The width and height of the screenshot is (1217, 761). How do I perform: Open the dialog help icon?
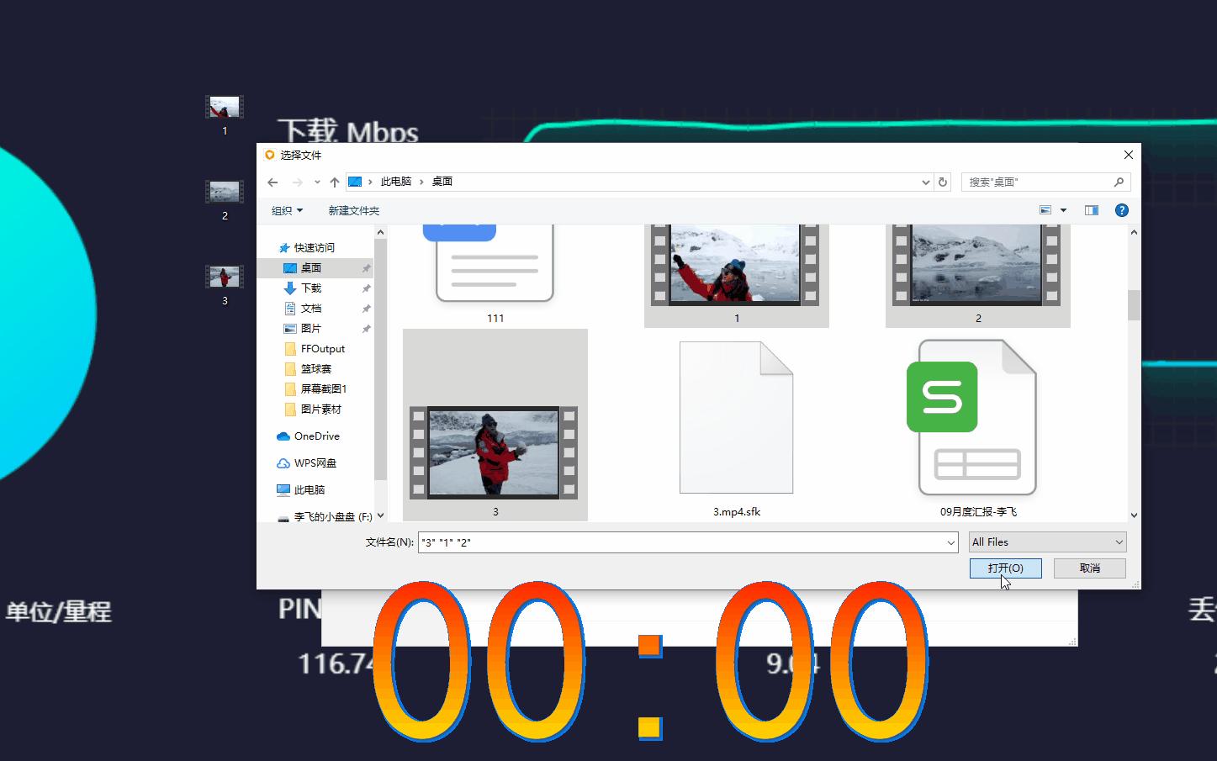(1121, 210)
